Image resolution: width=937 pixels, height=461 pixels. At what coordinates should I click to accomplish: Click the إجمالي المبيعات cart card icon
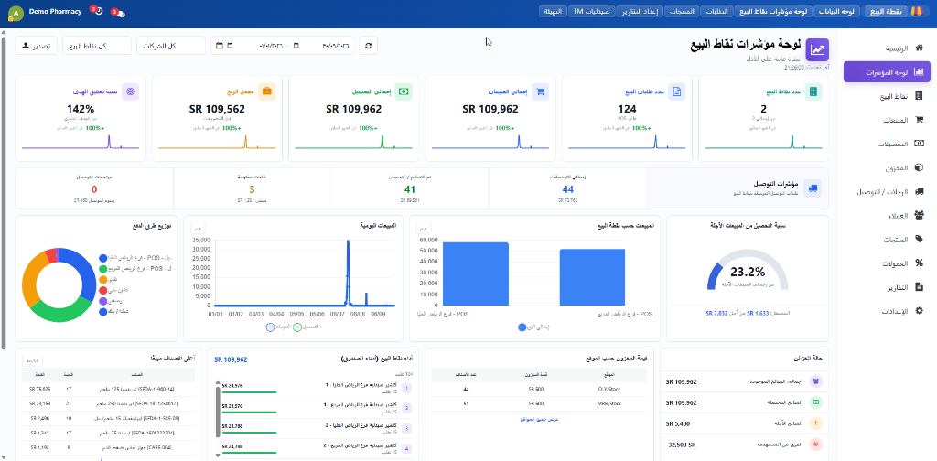click(x=540, y=91)
